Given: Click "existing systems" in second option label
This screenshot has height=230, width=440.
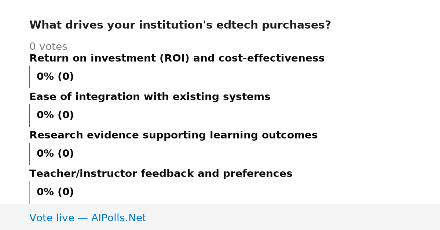Looking at the screenshot, I should 227,97.
